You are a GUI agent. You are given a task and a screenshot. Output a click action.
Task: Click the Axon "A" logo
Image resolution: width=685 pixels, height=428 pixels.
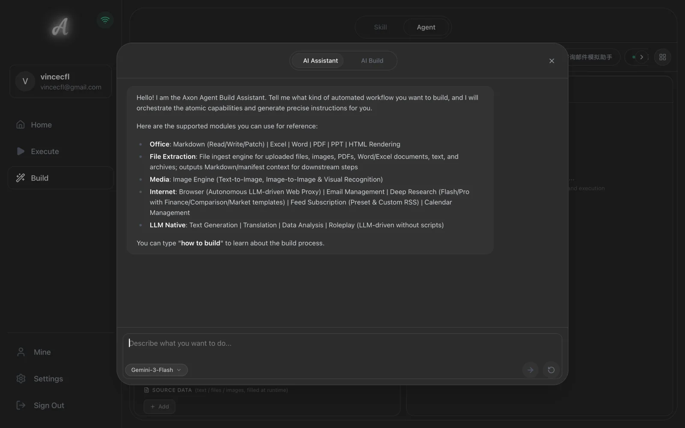pyautogui.click(x=60, y=27)
